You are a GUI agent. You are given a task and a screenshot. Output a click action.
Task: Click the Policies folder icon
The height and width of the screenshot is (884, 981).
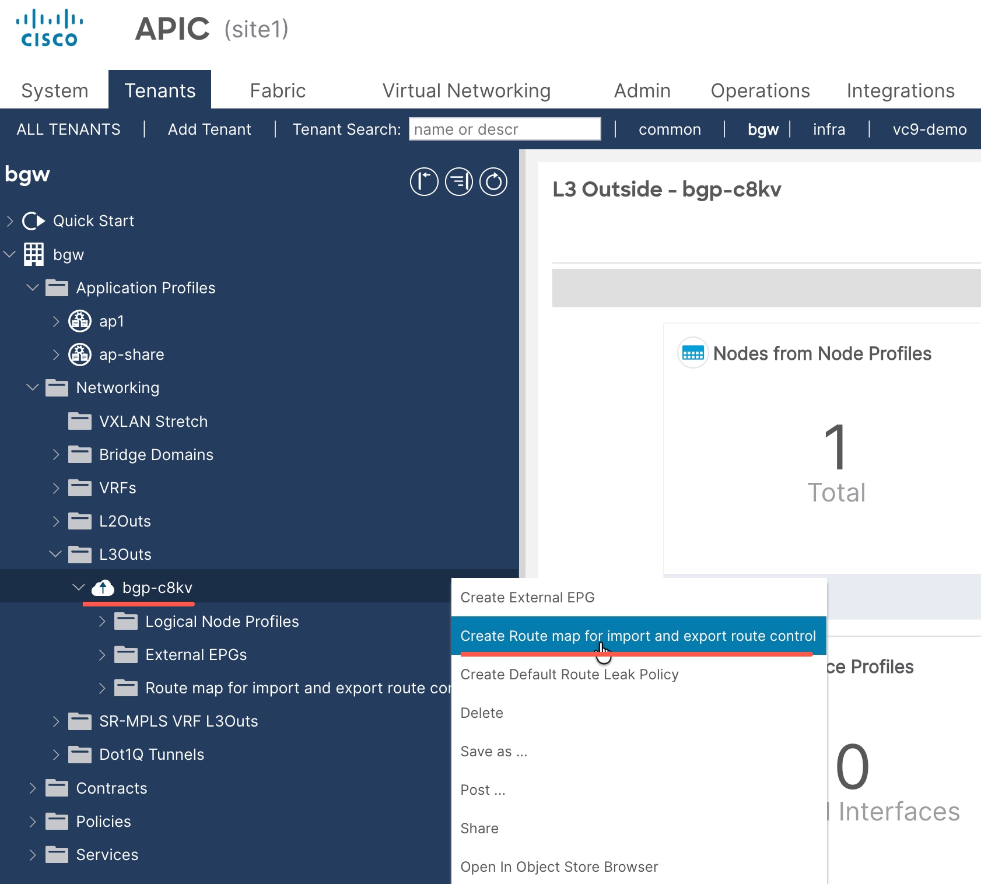(x=57, y=821)
